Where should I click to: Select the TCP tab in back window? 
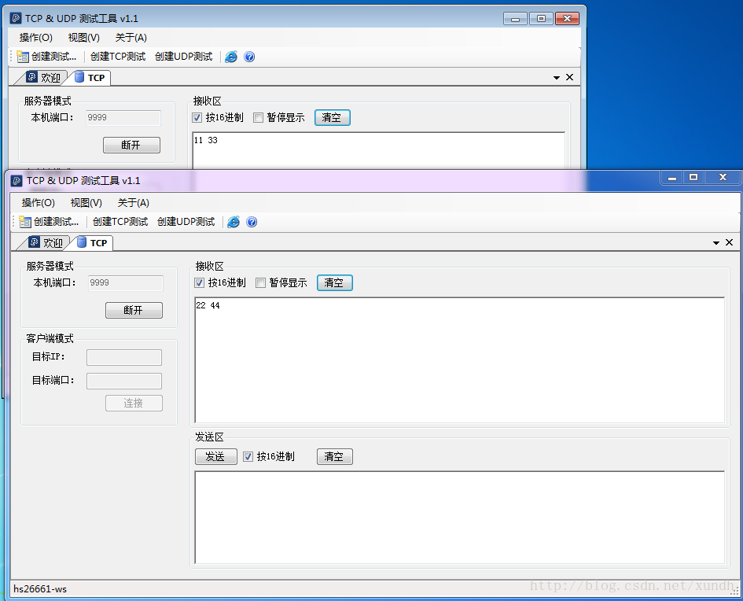pyautogui.click(x=91, y=77)
